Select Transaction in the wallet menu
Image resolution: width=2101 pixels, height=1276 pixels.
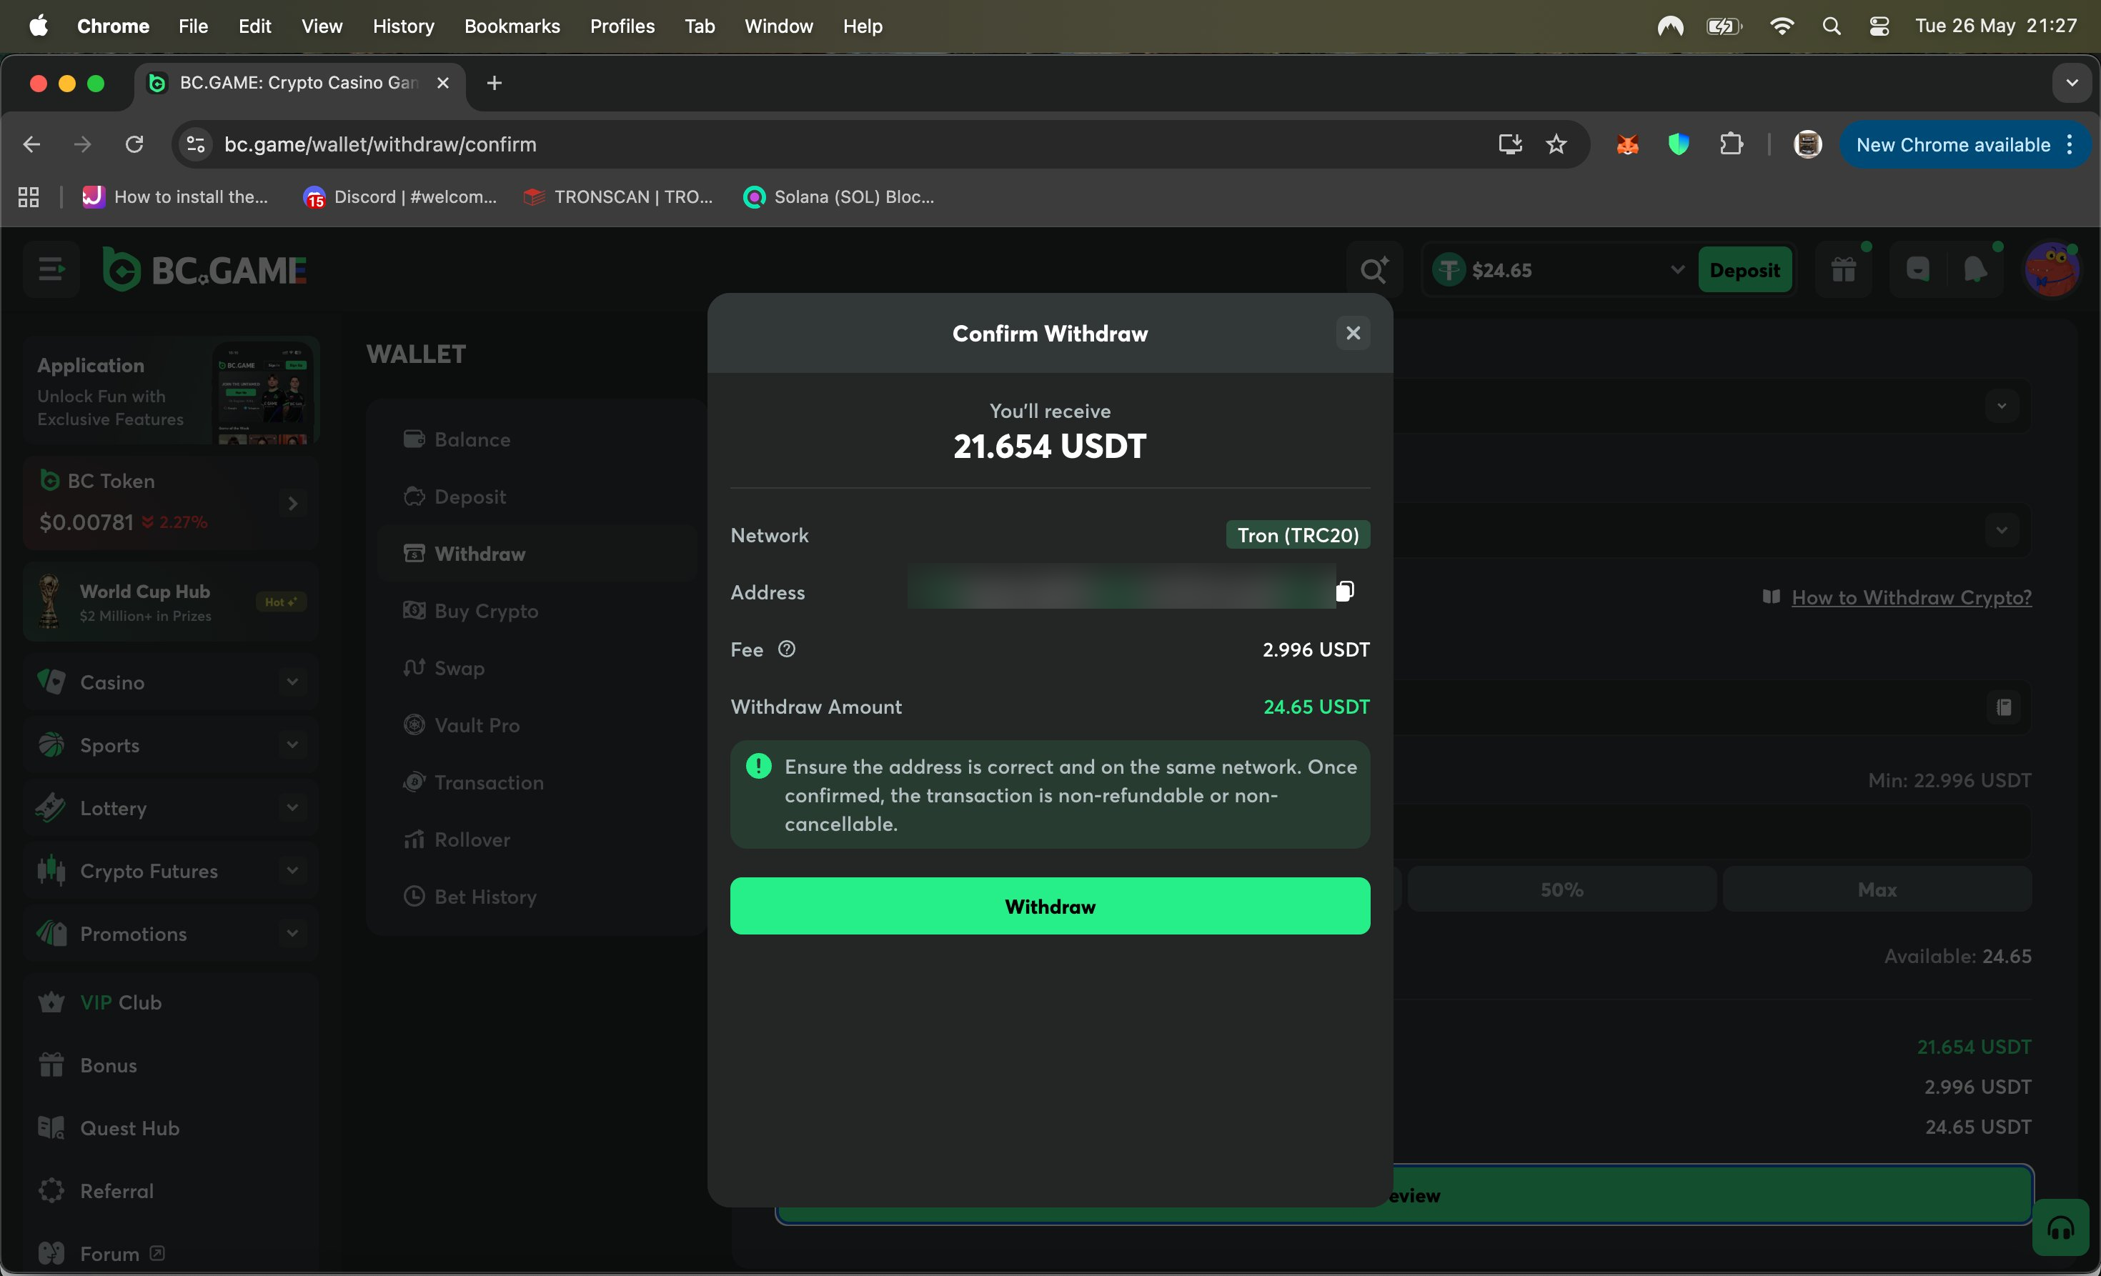pyautogui.click(x=537, y=782)
